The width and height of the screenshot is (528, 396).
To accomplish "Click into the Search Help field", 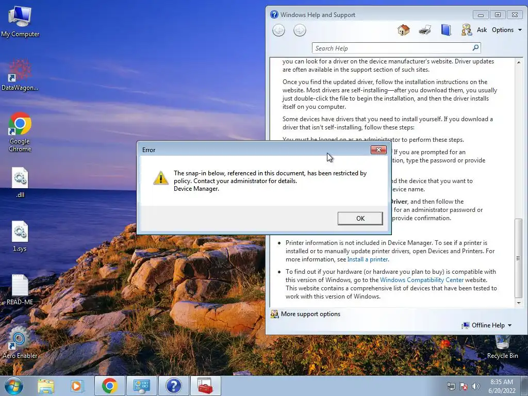I will tap(392, 48).
